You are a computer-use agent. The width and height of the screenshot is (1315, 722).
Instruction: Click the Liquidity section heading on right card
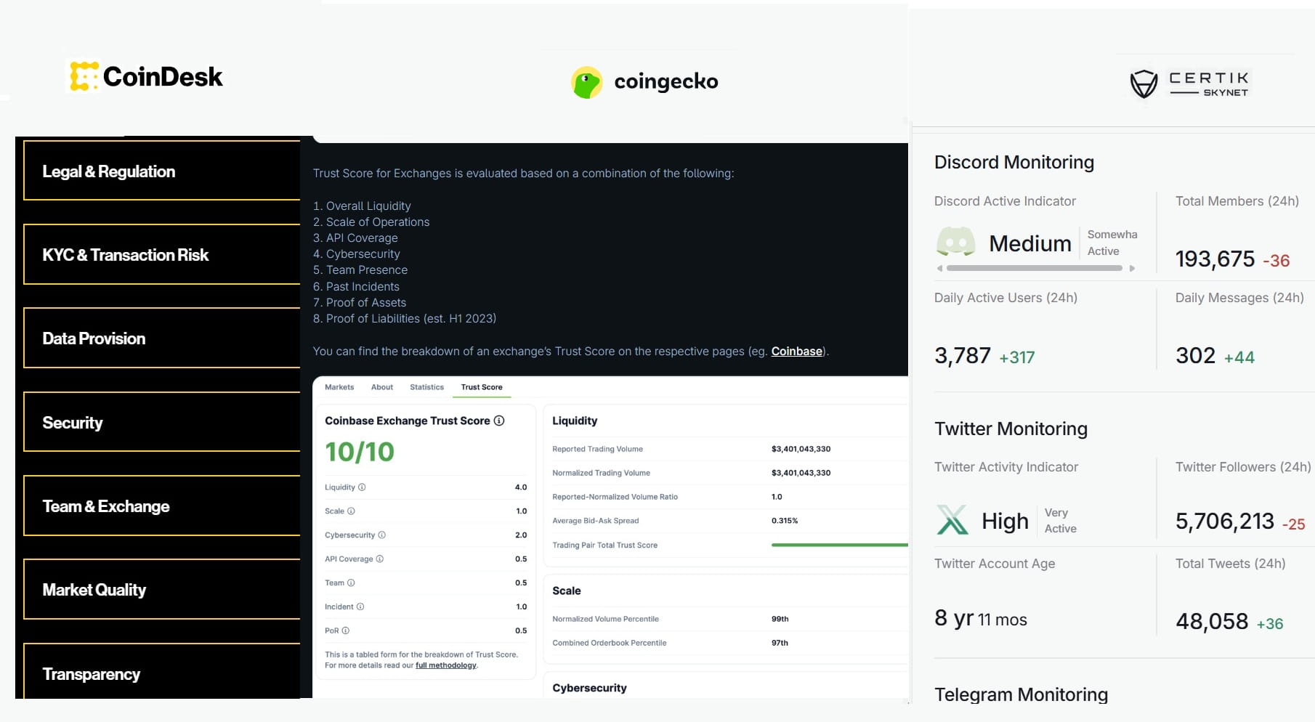(x=575, y=421)
